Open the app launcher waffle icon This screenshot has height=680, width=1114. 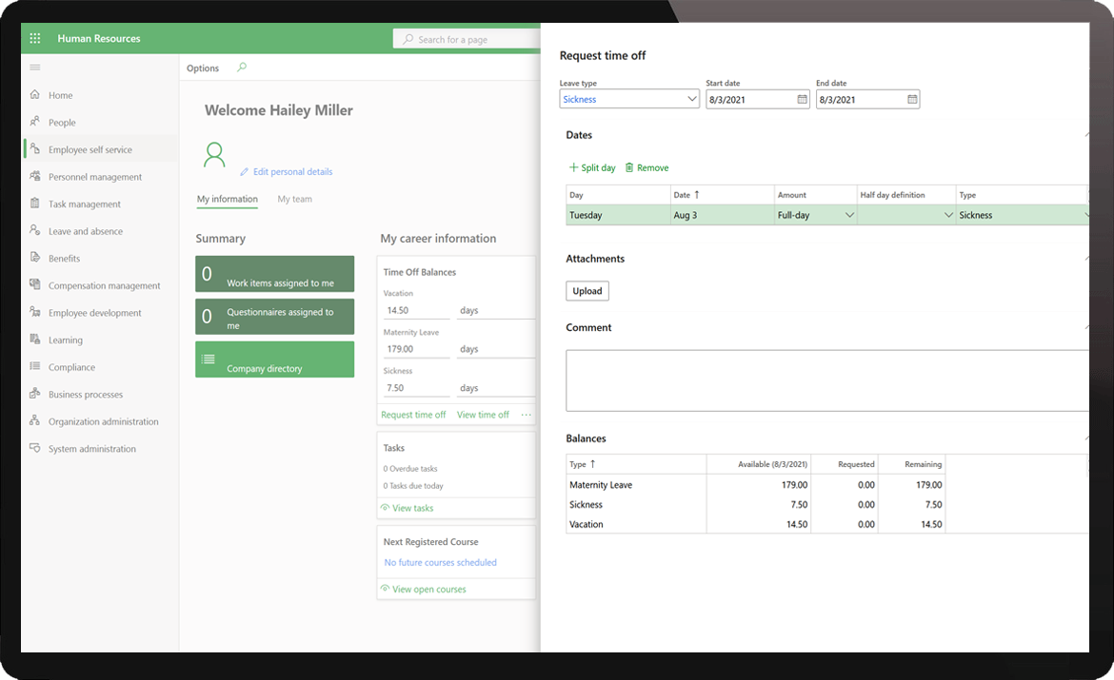coord(35,39)
